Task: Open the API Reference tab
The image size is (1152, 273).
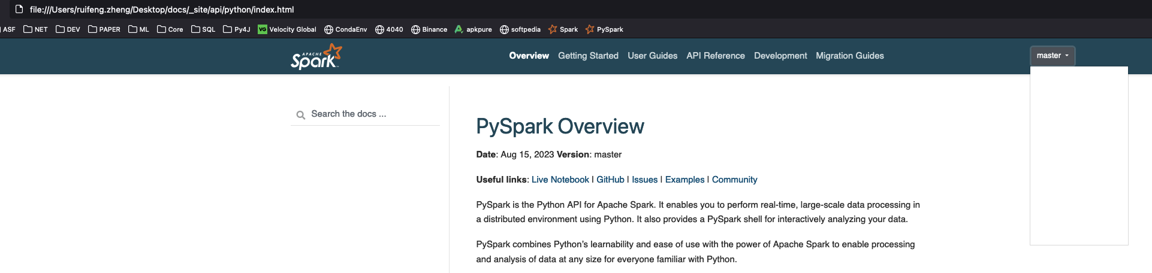Action: pyautogui.click(x=716, y=56)
